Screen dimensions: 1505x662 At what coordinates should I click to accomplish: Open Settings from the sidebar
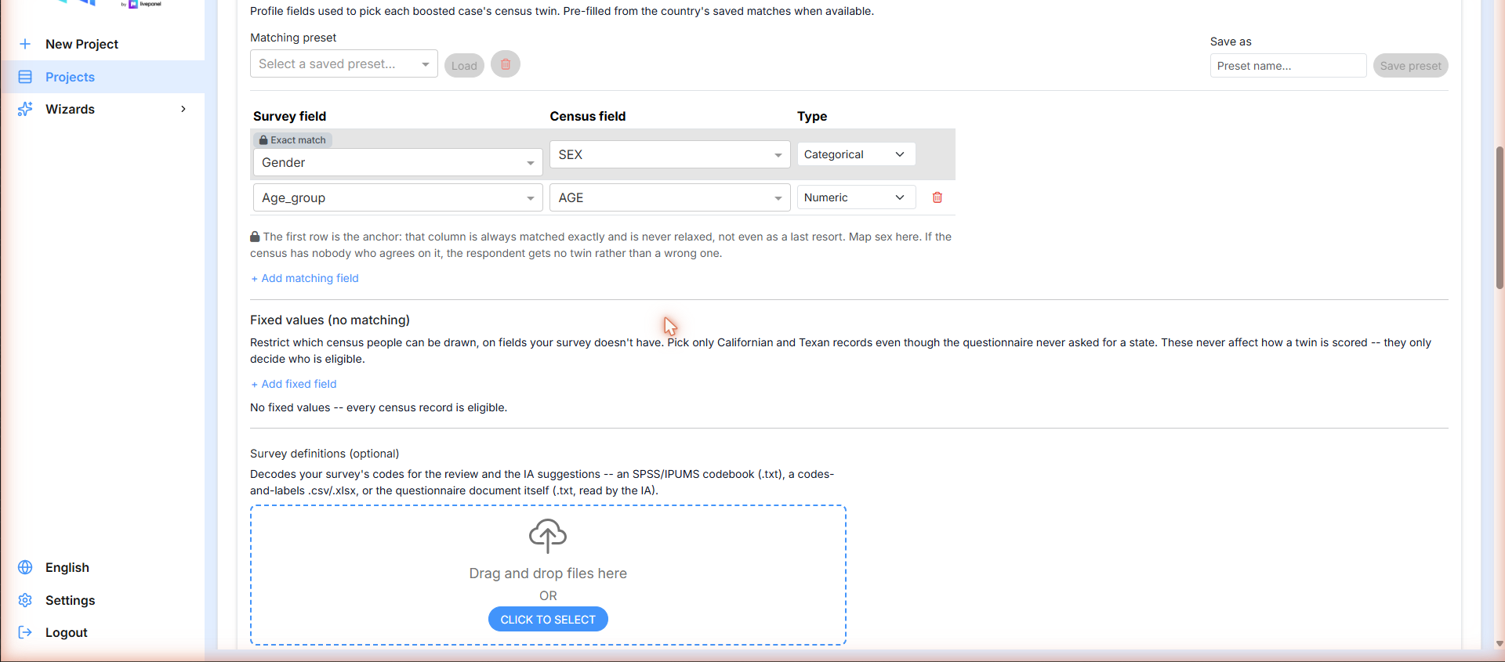click(103, 600)
